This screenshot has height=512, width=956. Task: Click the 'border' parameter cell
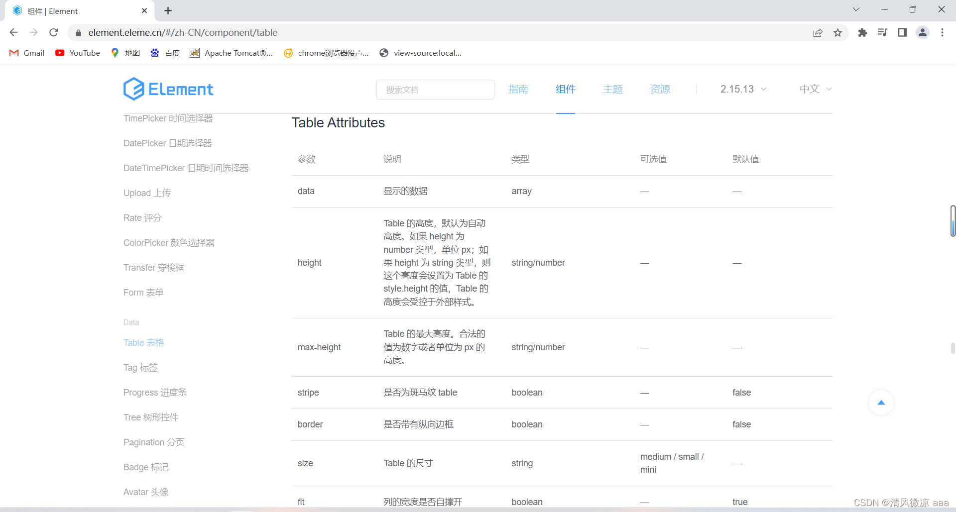coord(310,424)
